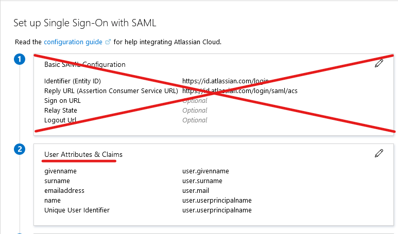This screenshot has width=398, height=234.
Task: Select the step 1 numbered badge
Action: (20, 60)
